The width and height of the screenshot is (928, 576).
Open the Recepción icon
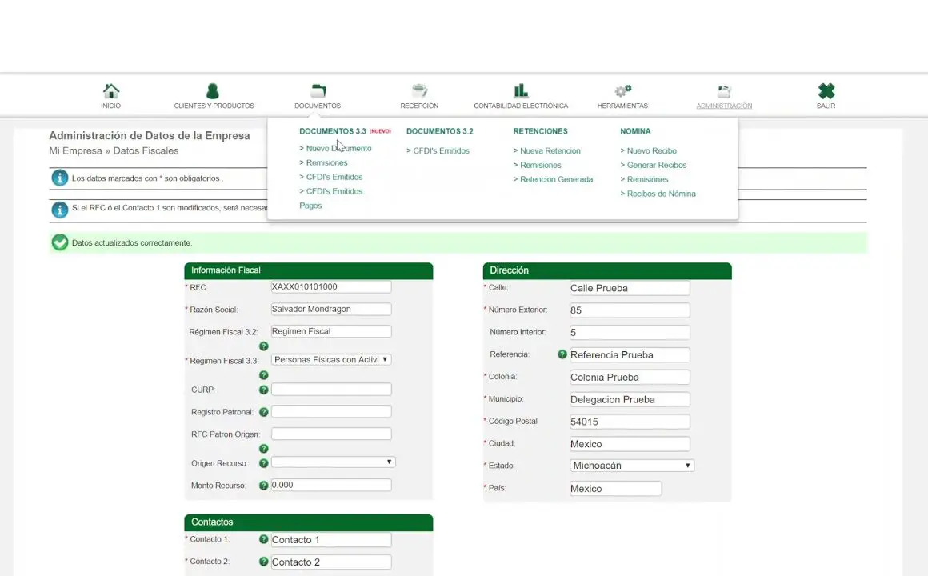point(419,92)
